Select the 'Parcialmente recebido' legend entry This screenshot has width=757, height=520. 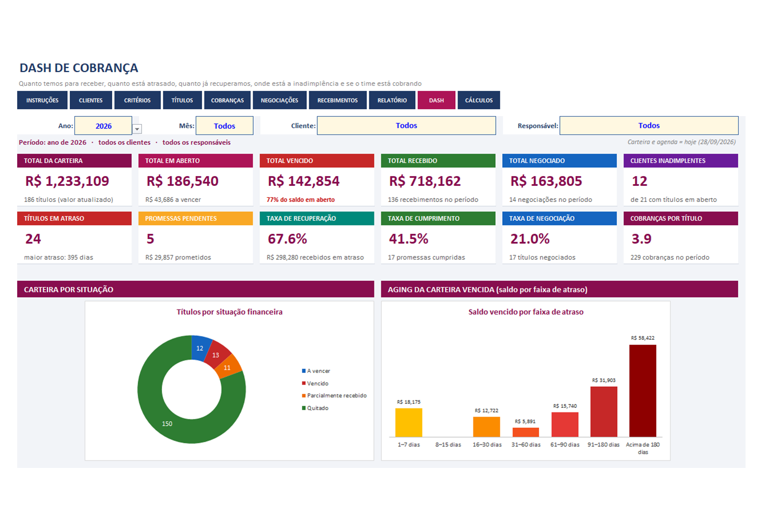click(x=334, y=396)
